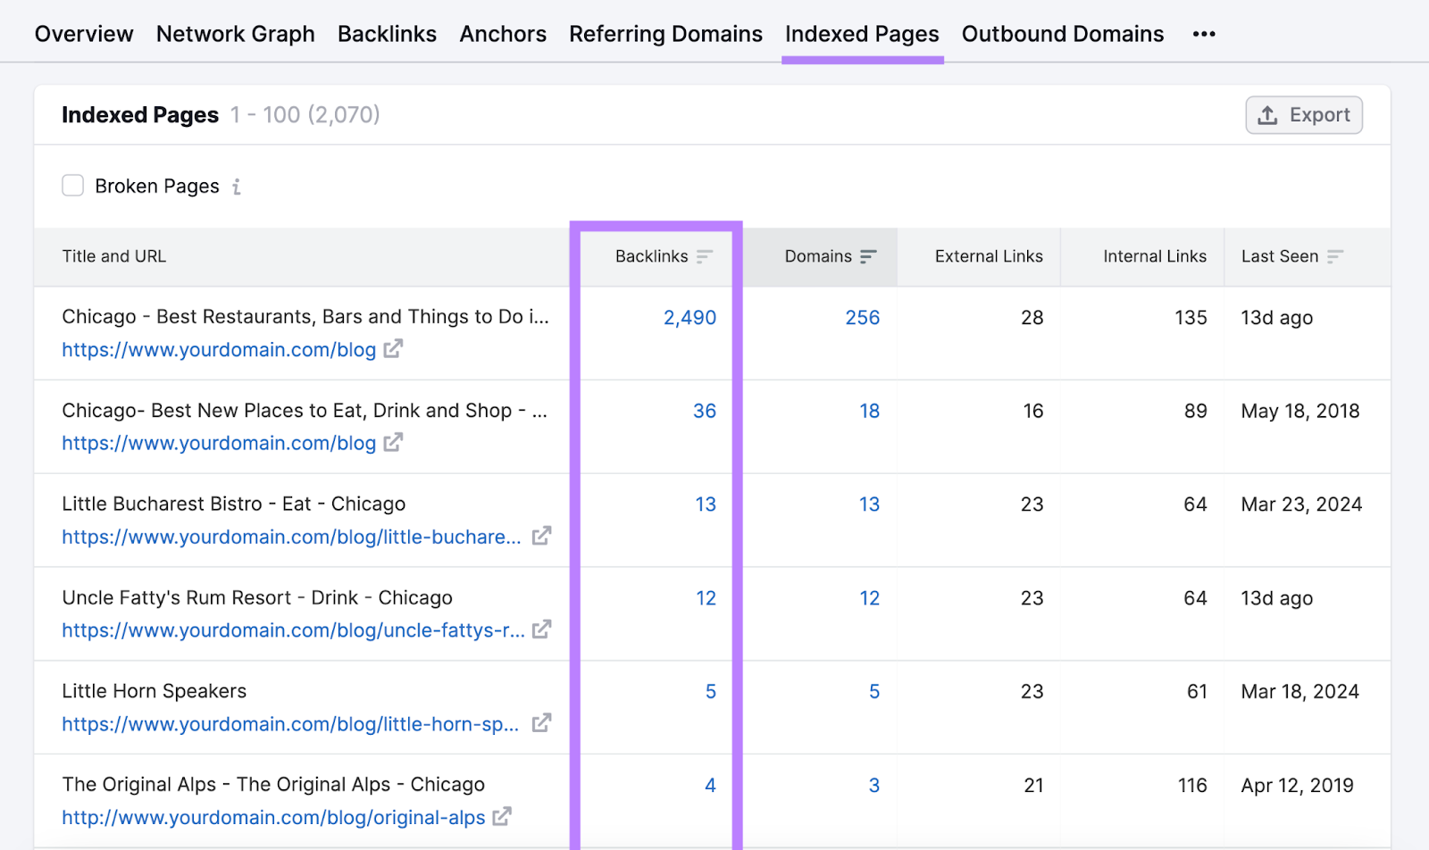This screenshot has height=850, width=1429.
Task: Click the Export upload icon
Action: pos(1266,114)
